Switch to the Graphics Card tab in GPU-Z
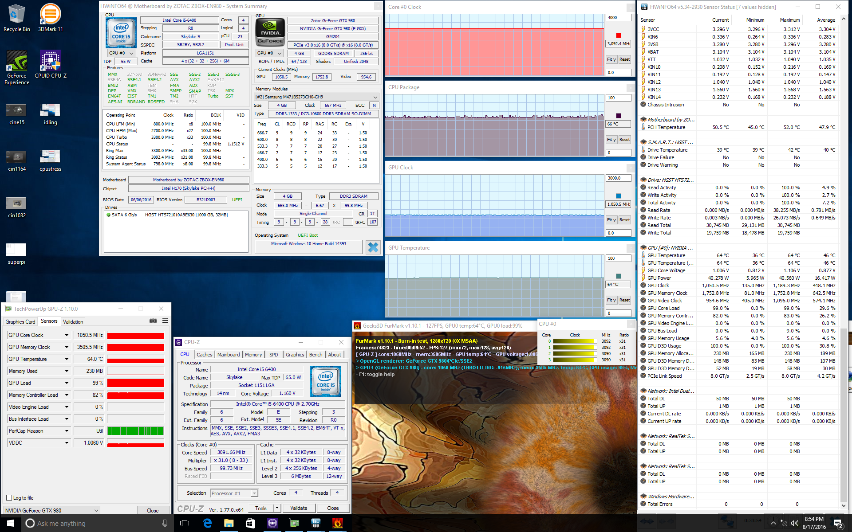The height and width of the screenshot is (532, 852). coord(20,322)
